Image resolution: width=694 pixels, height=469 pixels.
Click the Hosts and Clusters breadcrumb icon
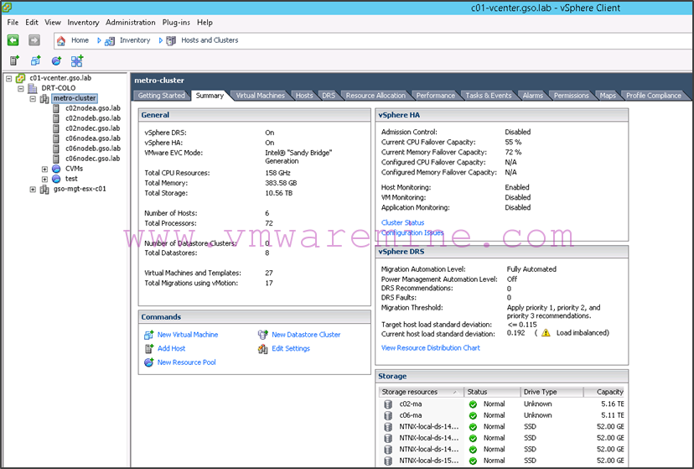(171, 41)
